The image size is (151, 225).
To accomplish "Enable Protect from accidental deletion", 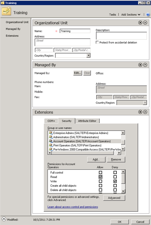I will pyautogui.click(x=97, y=42).
